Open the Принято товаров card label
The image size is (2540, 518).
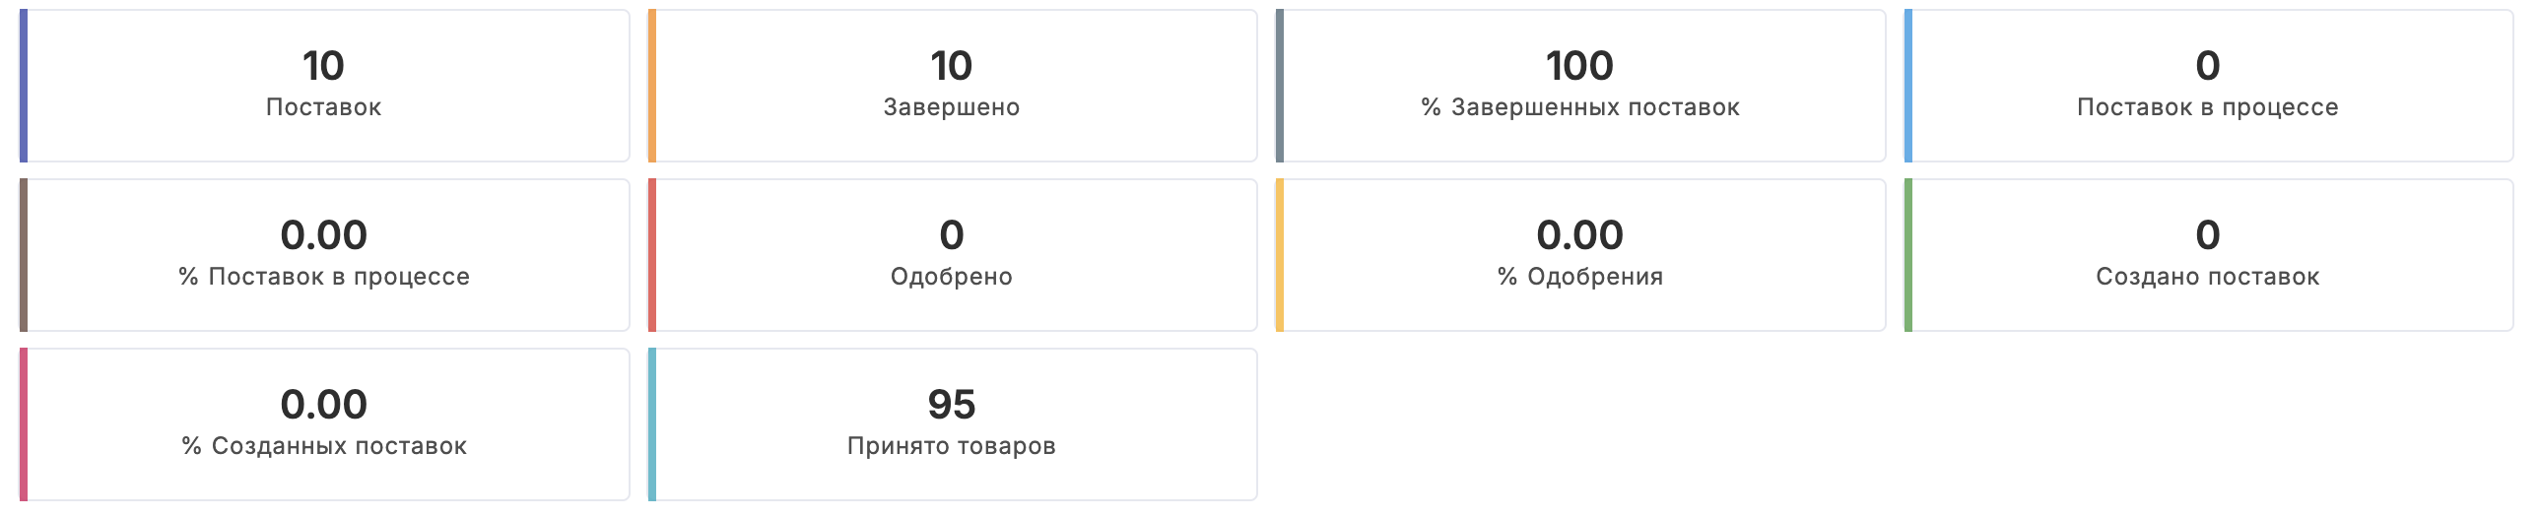(x=952, y=446)
